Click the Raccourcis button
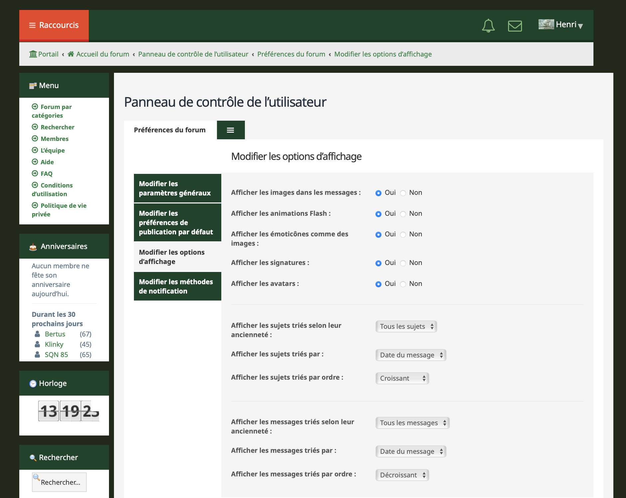The height and width of the screenshot is (498, 626). tap(54, 25)
